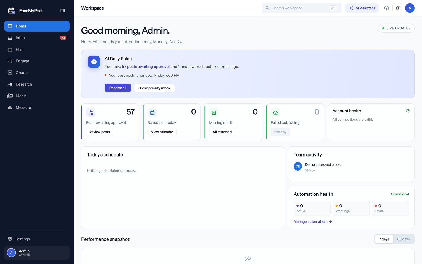Open the AI Assistant button
422x264 pixels.
click(x=362, y=8)
